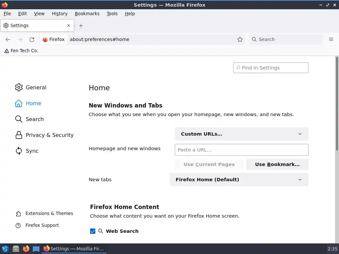Open the Edit menu

pyautogui.click(x=23, y=14)
